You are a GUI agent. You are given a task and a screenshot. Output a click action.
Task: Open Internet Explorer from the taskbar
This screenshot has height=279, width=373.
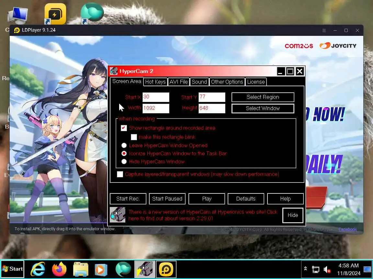pyautogui.click(x=38, y=269)
